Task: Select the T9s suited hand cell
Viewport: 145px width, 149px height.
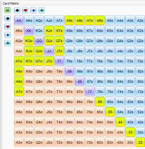Action: click(x=69, y=61)
